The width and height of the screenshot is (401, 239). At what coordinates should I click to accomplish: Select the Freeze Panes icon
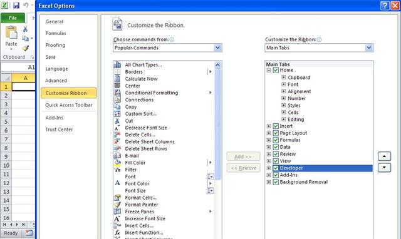[x=117, y=211]
